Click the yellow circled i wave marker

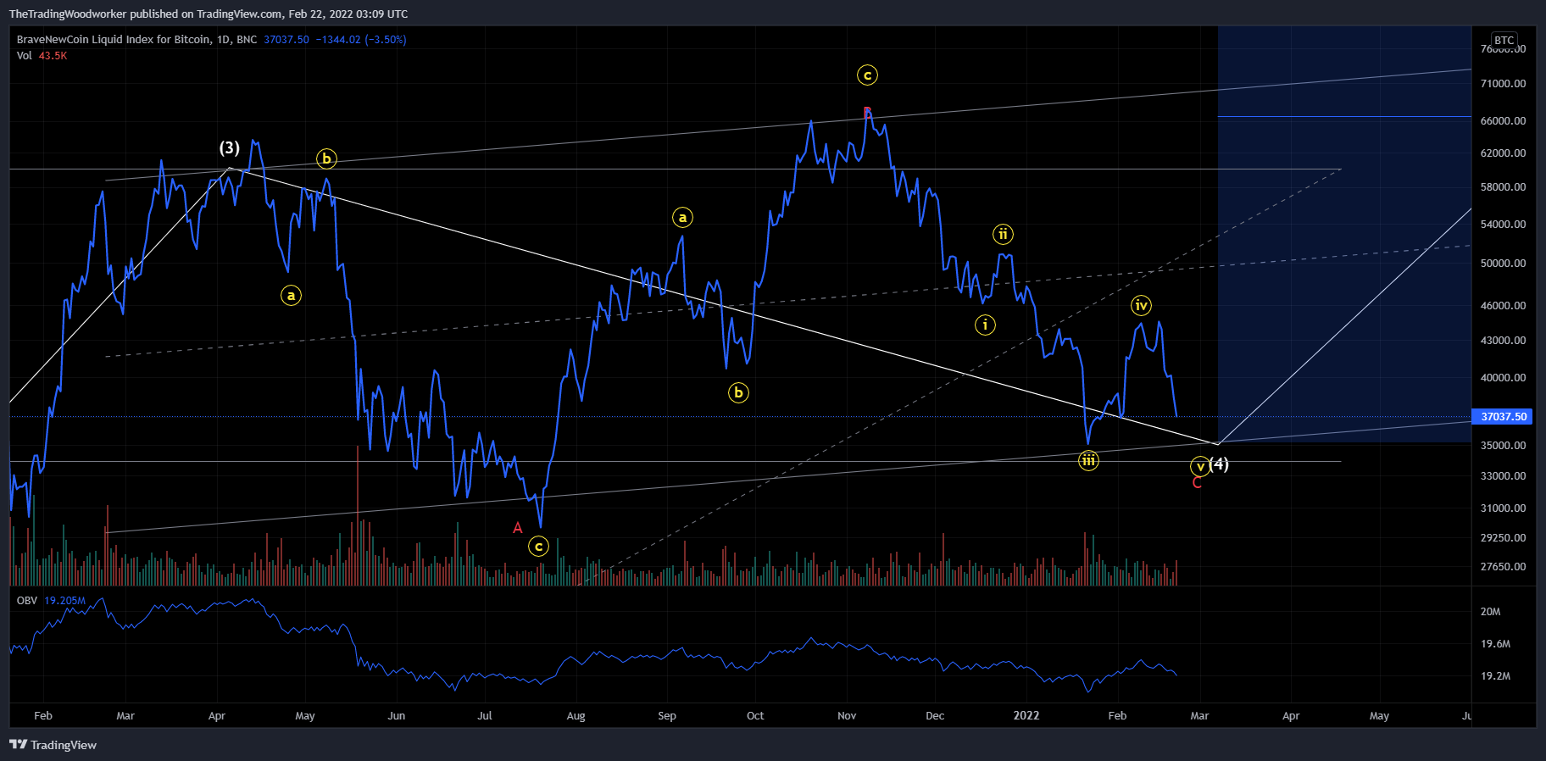tap(985, 325)
